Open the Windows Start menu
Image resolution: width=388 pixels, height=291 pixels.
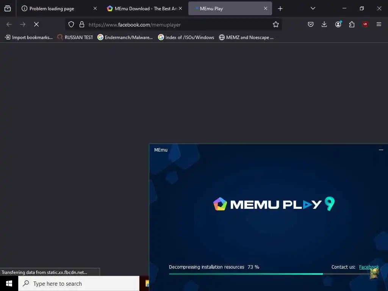point(9,283)
